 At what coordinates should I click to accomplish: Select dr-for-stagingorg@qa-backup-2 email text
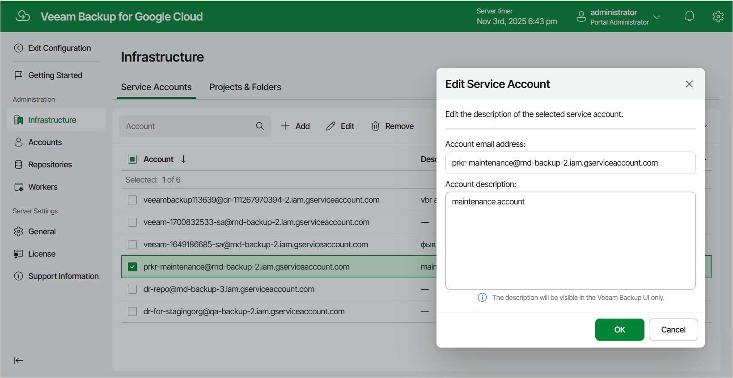(x=244, y=312)
